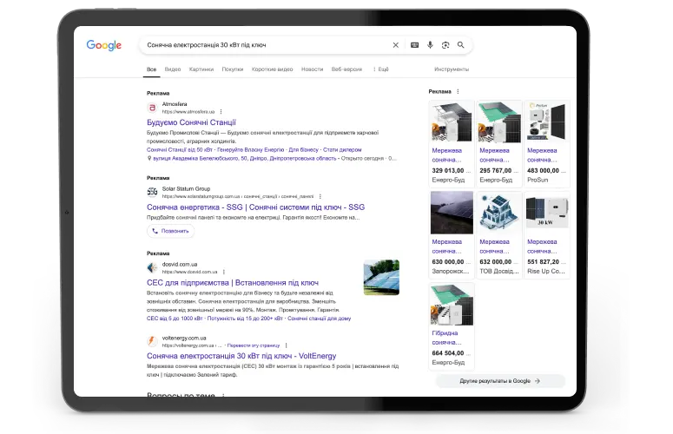Open the Google logo homepage
This screenshot has height=434, width=673.
[104, 45]
